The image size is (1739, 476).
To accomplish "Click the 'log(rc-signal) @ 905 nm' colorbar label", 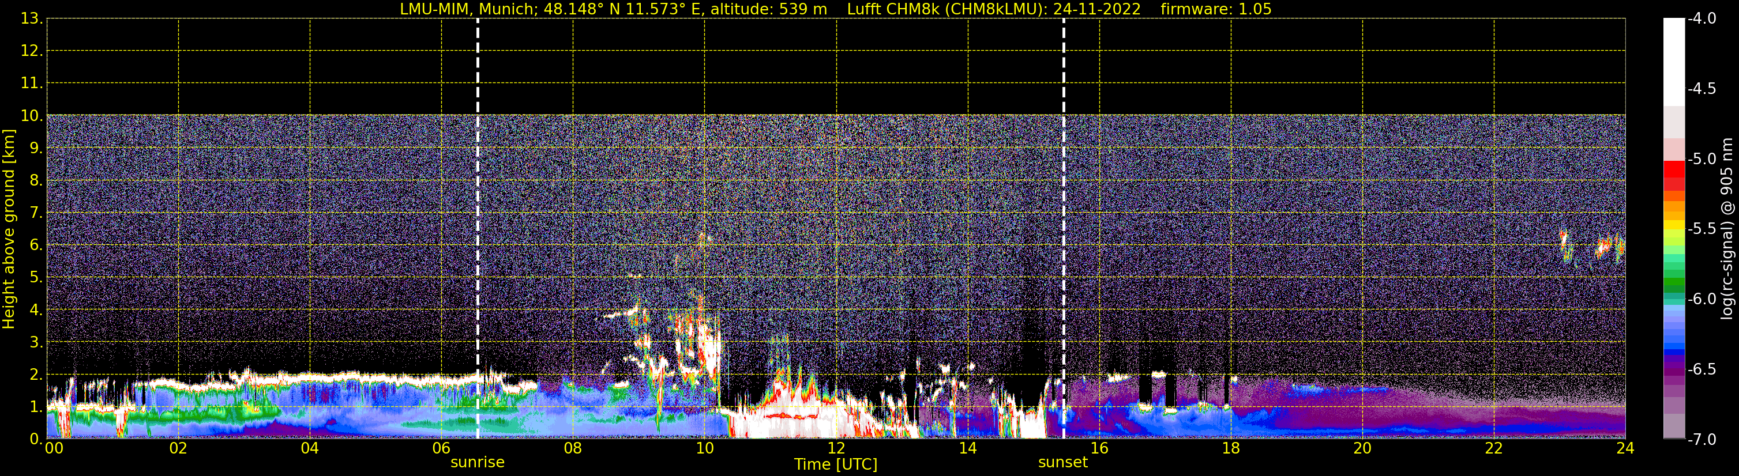I will click(1727, 229).
